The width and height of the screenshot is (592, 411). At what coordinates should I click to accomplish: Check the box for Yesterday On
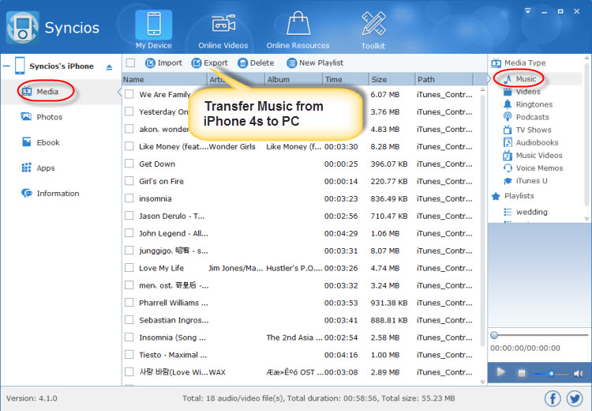click(x=129, y=111)
